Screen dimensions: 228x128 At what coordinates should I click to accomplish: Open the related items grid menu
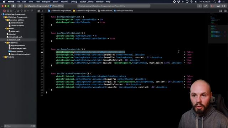click(x=38, y=11)
